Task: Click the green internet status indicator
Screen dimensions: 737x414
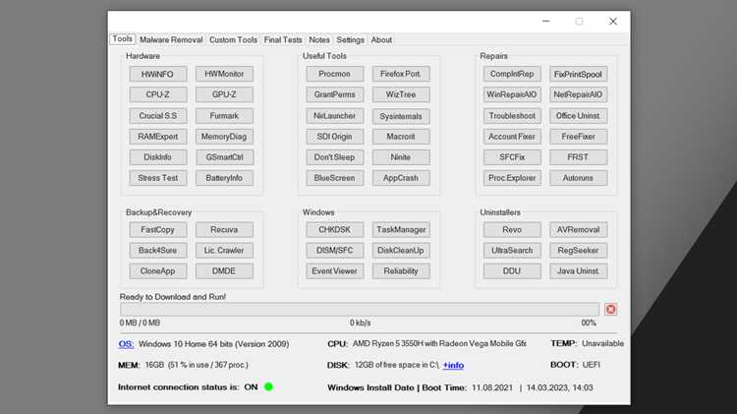Action: pyautogui.click(x=268, y=386)
